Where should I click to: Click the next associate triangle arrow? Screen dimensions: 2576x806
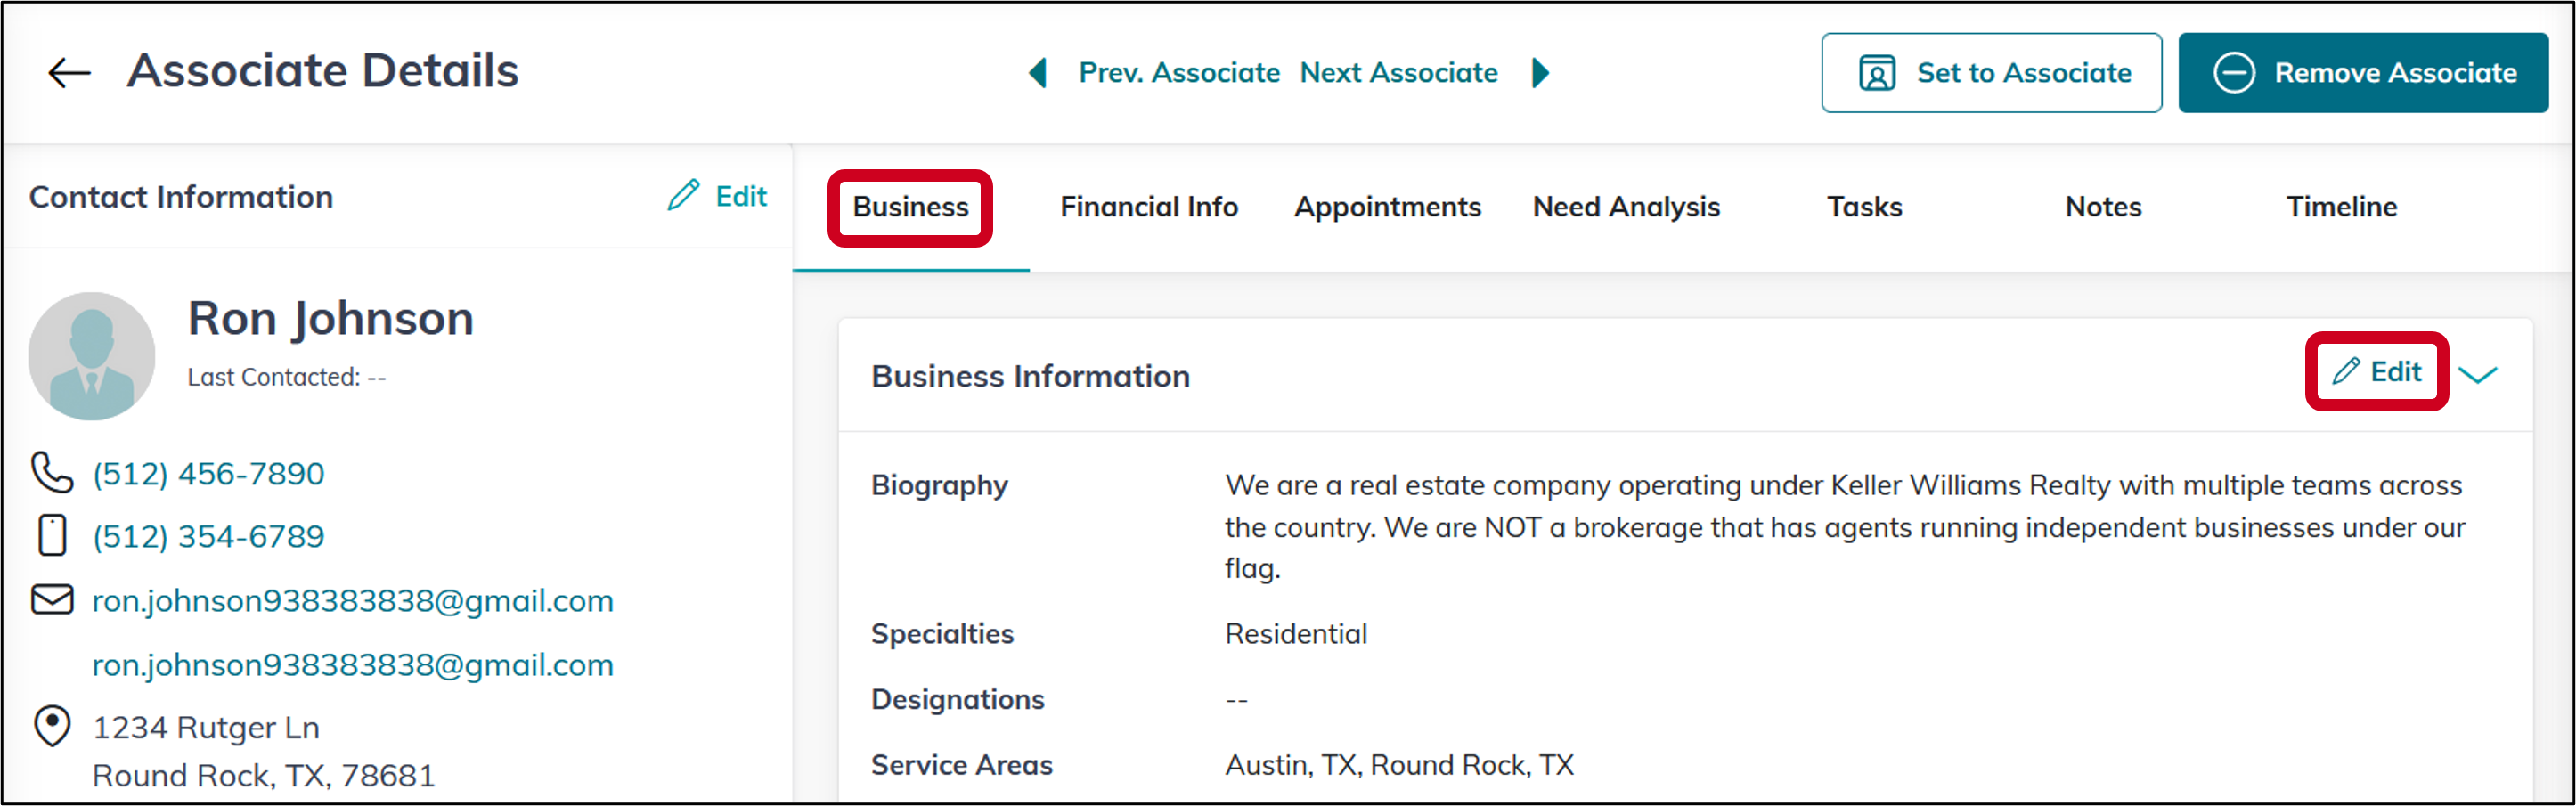pyautogui.click(x=1541, y=72)
